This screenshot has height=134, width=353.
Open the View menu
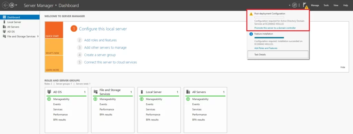click(x=336, y=5)
